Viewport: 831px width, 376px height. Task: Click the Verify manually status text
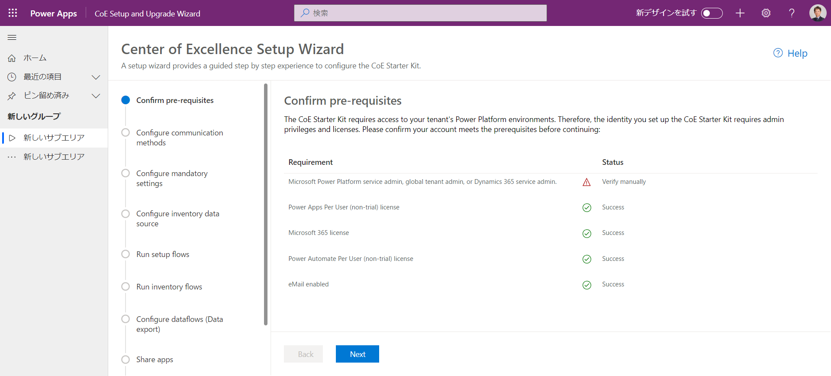point(624,182)
